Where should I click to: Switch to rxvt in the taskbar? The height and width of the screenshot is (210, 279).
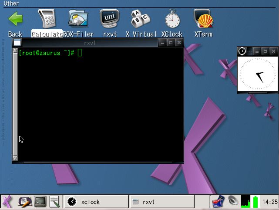(161, 202)
